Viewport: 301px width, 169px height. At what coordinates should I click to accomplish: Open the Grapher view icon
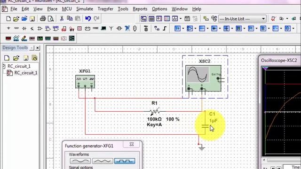[175, 19]
